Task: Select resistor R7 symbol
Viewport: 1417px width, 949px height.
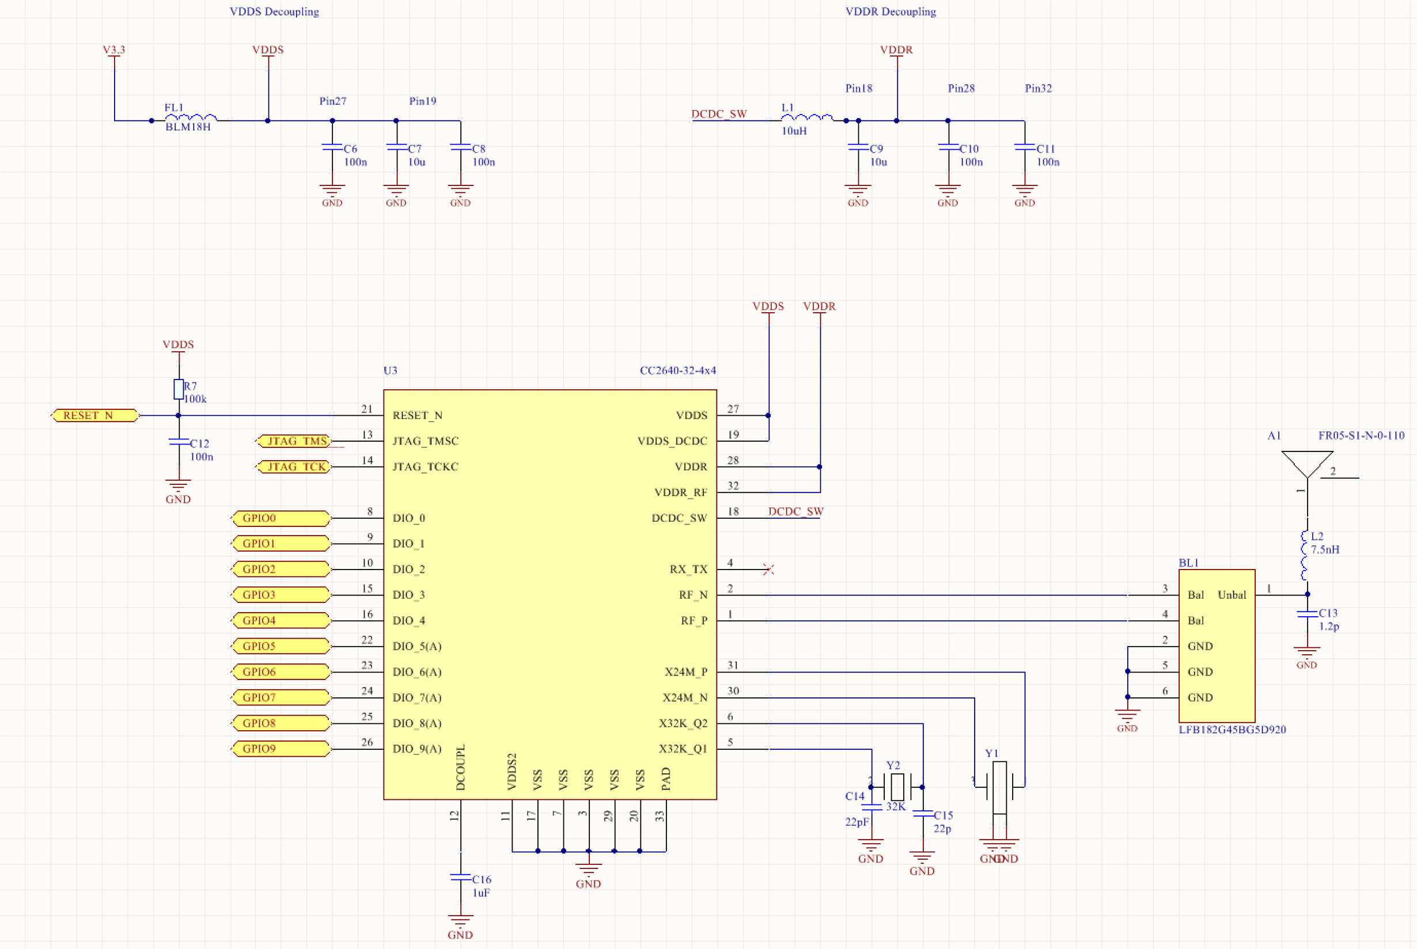Action: click(x=179, y=389)
